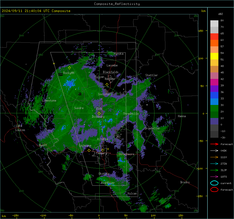Viewport: 234px width, 219px height.
Task: Click the bottom axis 0 label
Action: (x=99, y=215)
